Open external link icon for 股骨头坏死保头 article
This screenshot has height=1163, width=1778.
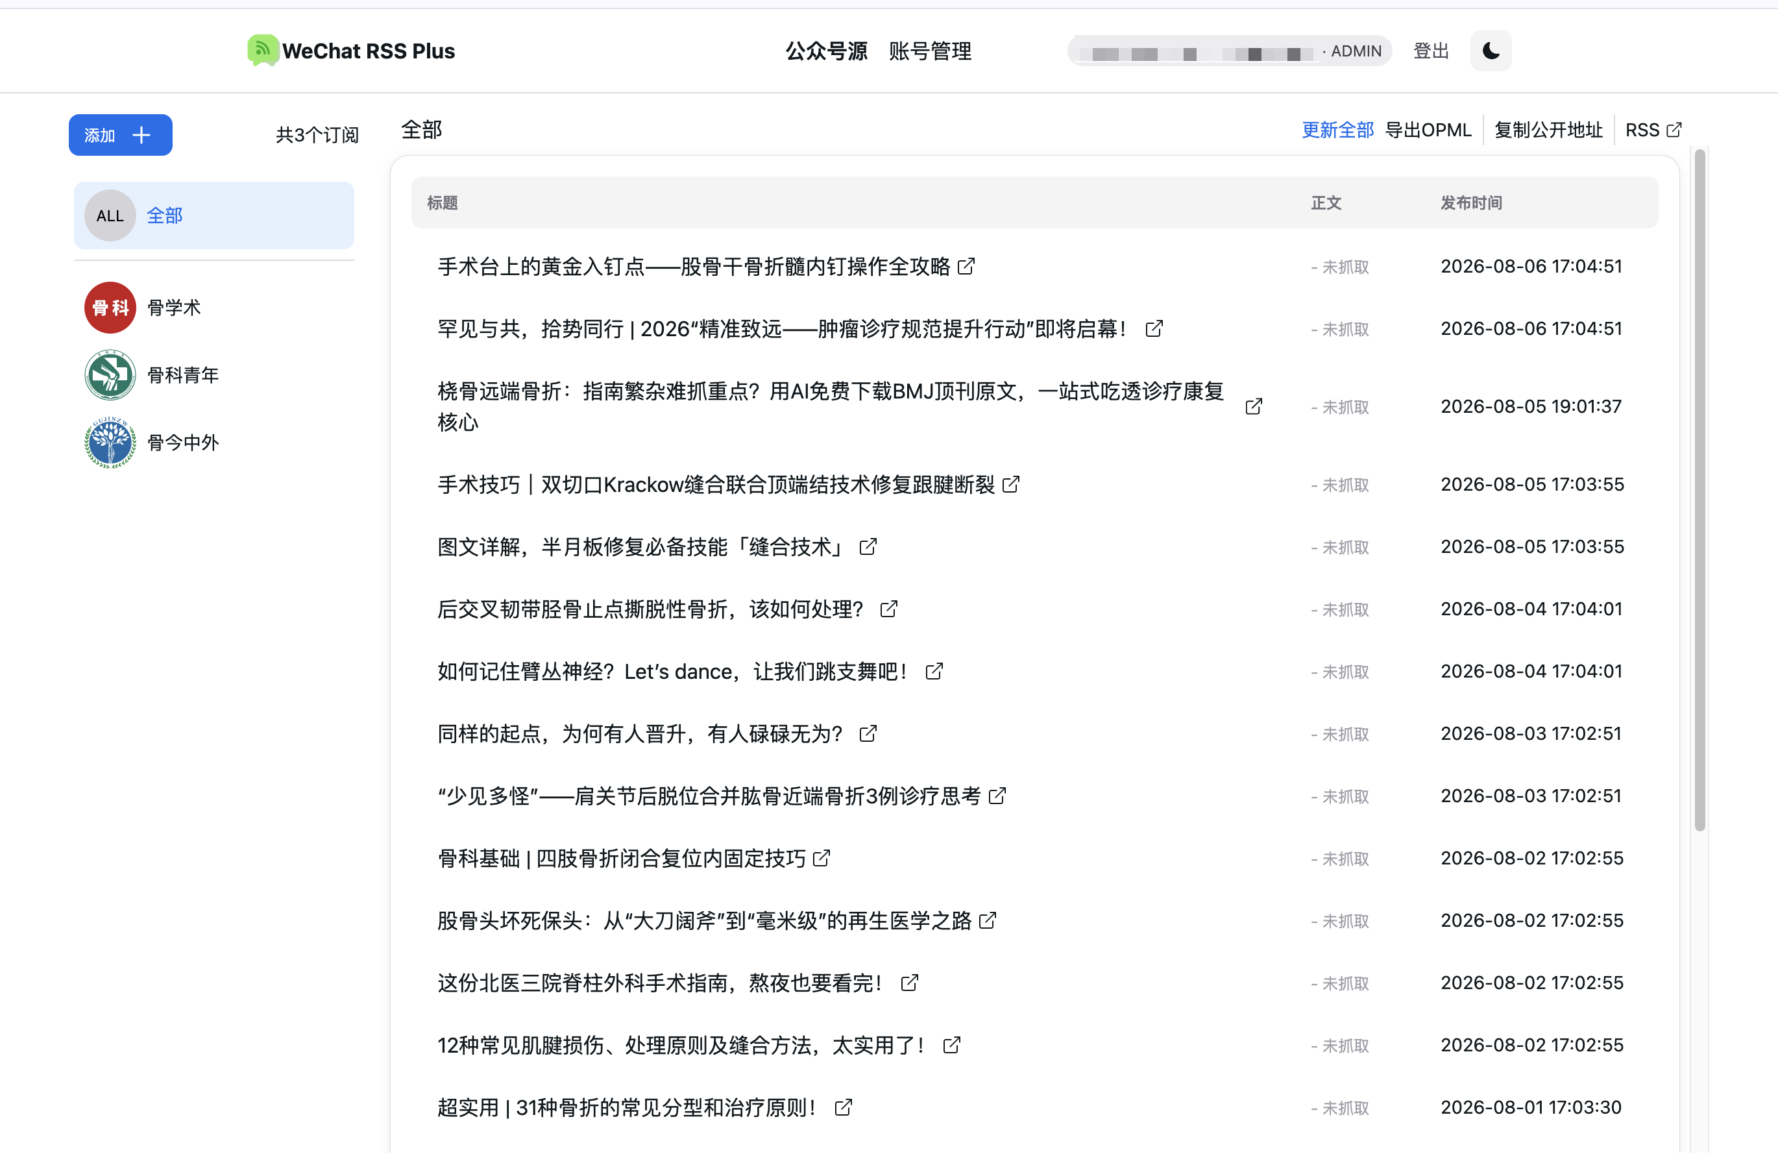click(x=988, y=921)
